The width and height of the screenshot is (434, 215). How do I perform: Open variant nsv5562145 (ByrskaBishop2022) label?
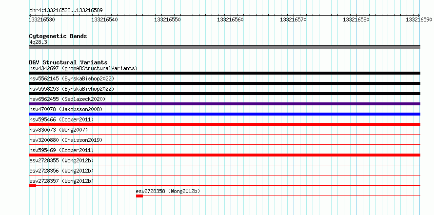point(72,78)
